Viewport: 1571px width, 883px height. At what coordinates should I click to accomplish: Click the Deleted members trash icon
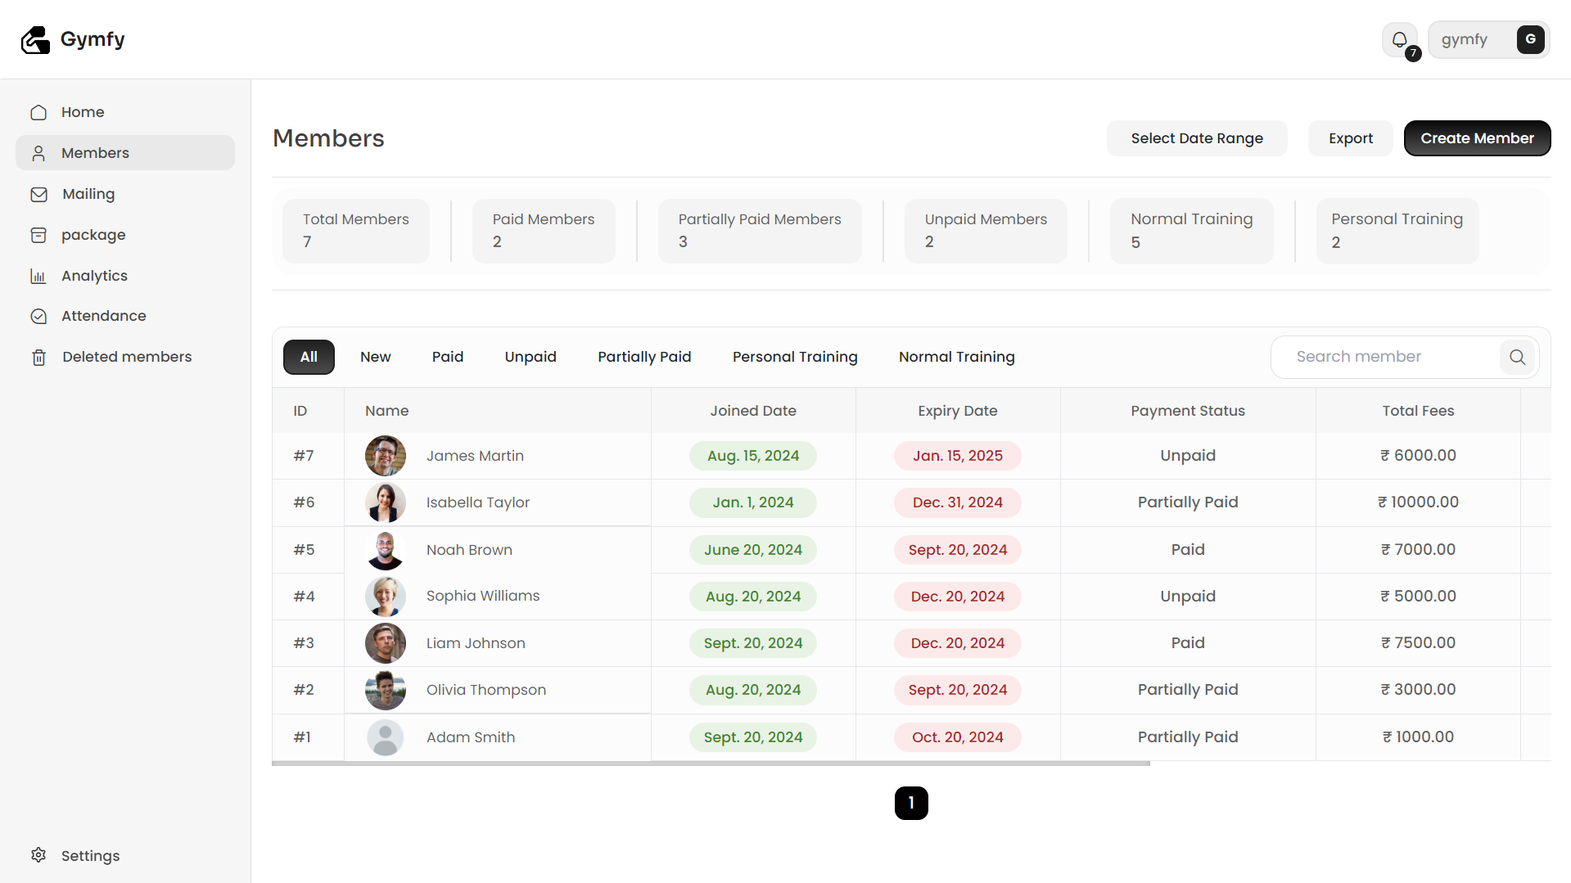(38, 357)
